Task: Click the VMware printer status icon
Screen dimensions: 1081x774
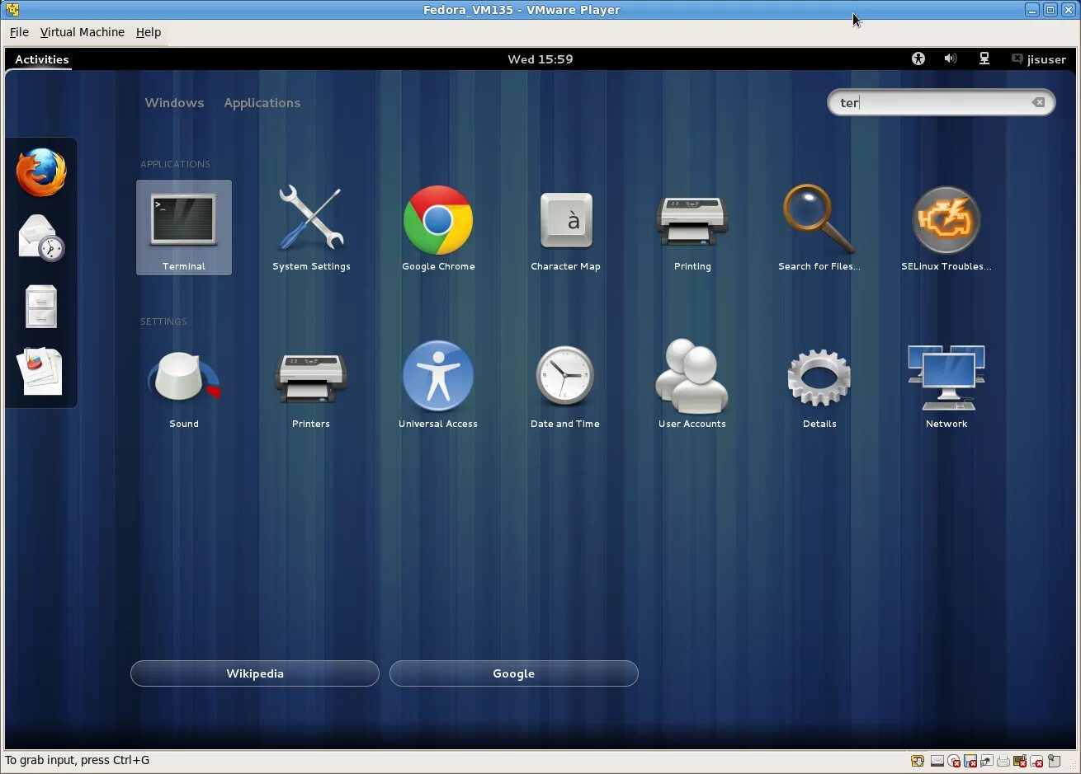Action: click(x=1003, y=761)
